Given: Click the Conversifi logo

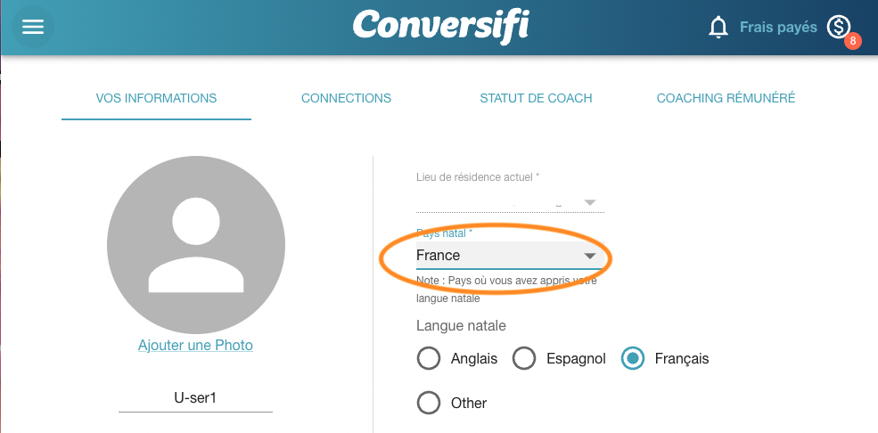Looking at the screenshot, I should 440,27.
